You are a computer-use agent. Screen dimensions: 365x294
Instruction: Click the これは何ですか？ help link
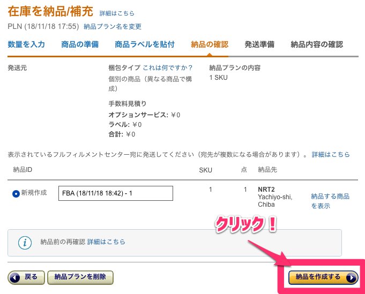tap(168, 67)
